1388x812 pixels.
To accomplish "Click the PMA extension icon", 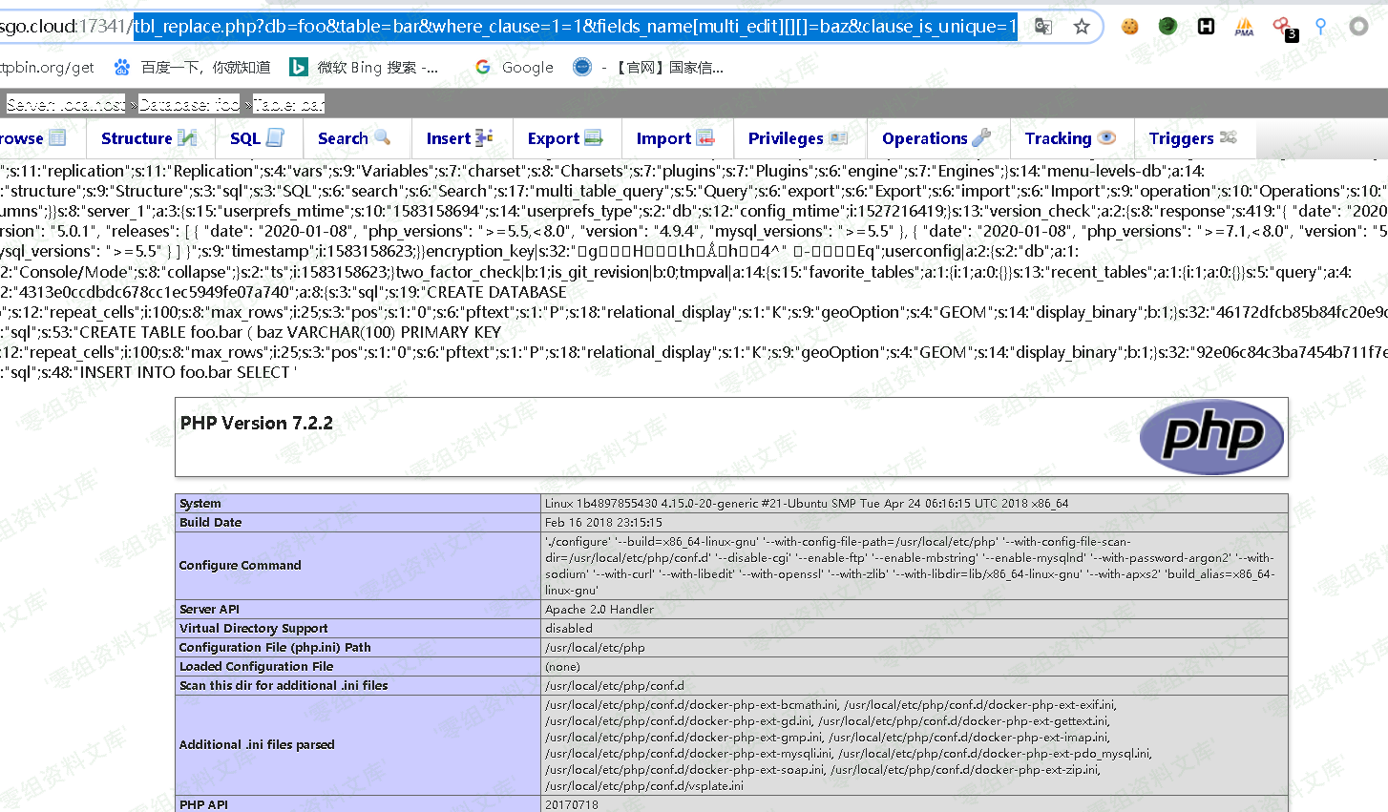I will [1244, 27].
